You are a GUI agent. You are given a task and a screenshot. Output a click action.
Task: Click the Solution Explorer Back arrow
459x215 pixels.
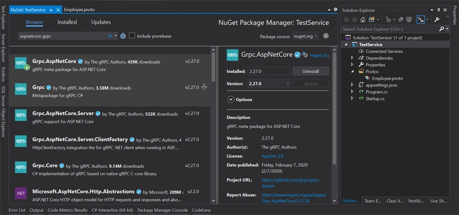point(346,20)
